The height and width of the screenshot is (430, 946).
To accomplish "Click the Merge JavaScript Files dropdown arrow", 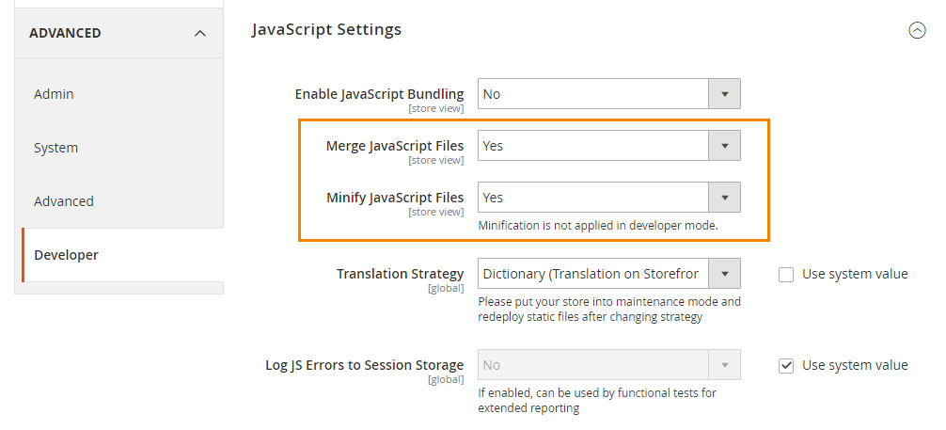I will click(x=724, y=146).
